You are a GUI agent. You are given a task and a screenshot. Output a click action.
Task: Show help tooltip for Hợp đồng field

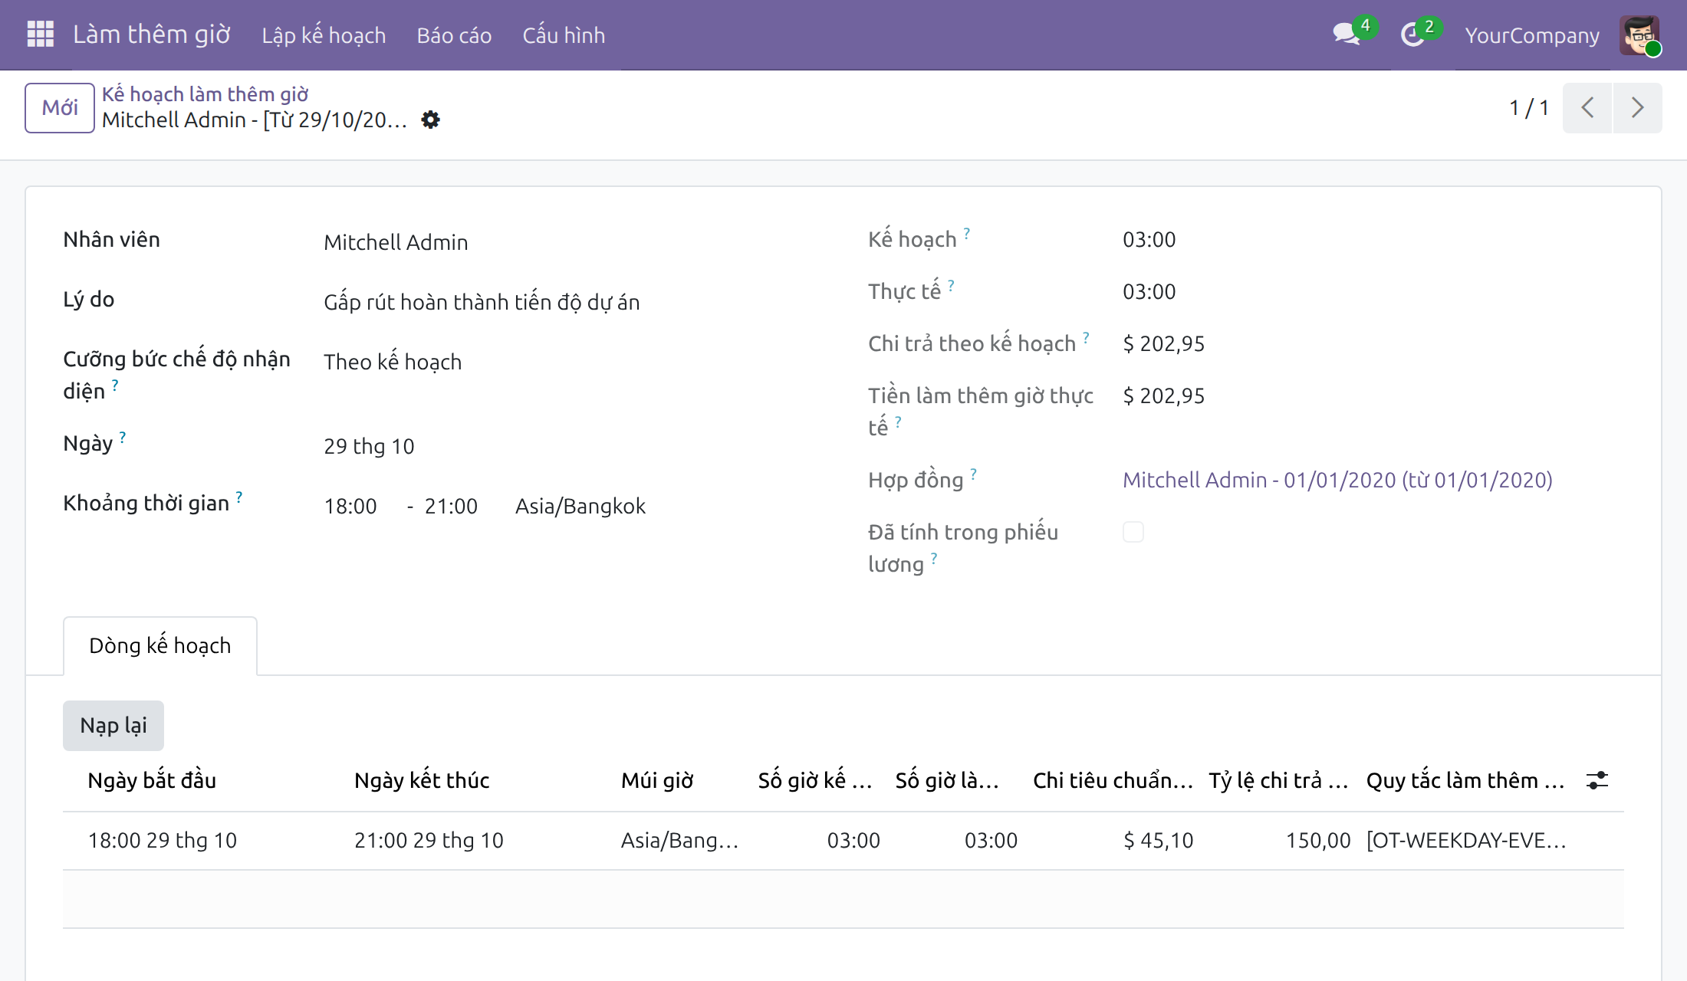pos(973,474)
